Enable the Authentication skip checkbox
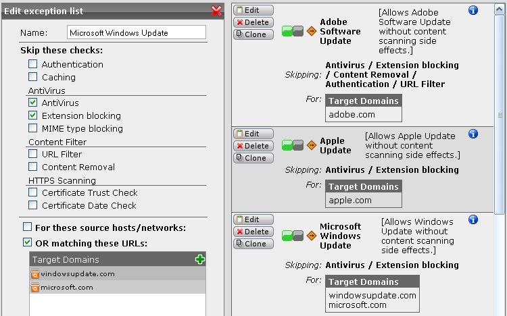This screenshot has width=507, height=316. 32,64
